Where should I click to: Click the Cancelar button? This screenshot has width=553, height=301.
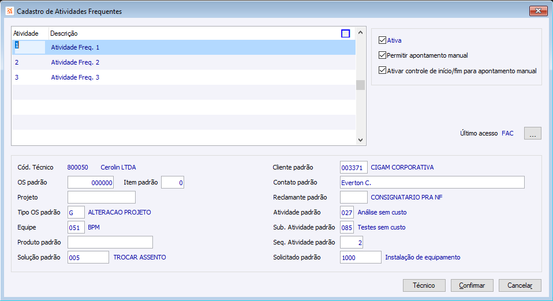pyautogui.click(x=520, y=285)
